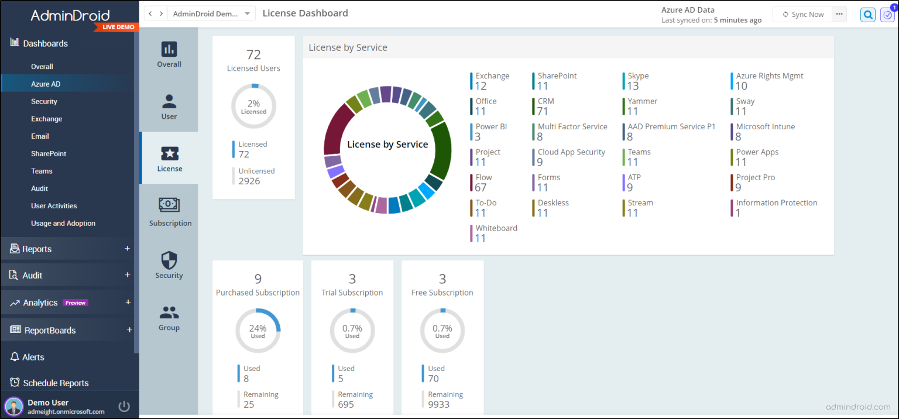Sign out via the power icon

click(x=123, y=406)
